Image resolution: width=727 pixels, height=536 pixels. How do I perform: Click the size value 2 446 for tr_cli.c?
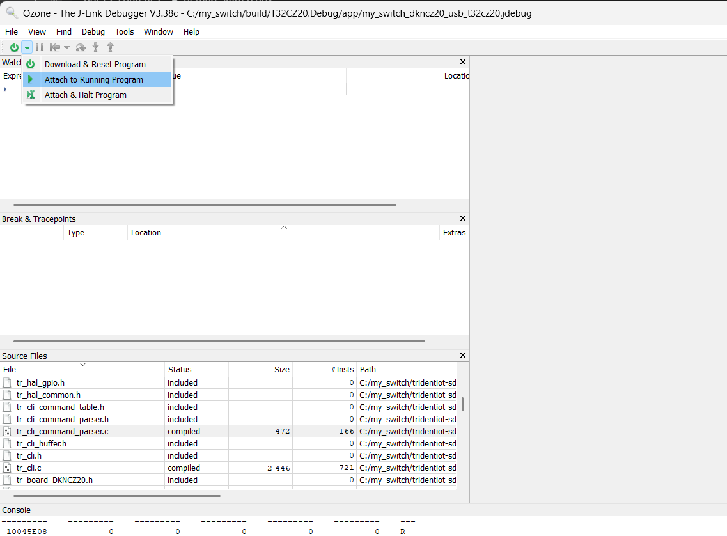click(x=279, y=468)
